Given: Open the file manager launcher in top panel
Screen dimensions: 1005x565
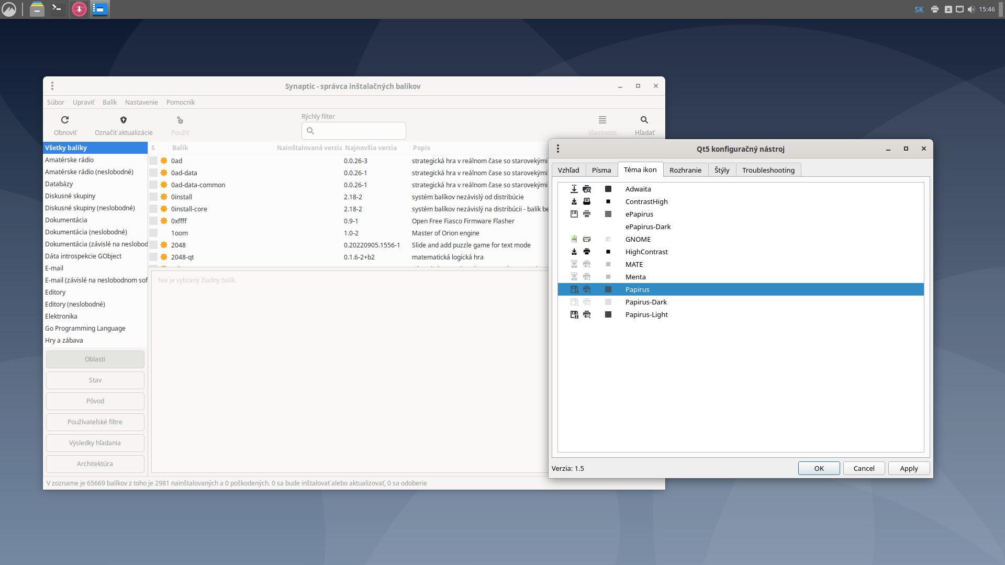Looking at the screenshot, I should pos(37,9).
